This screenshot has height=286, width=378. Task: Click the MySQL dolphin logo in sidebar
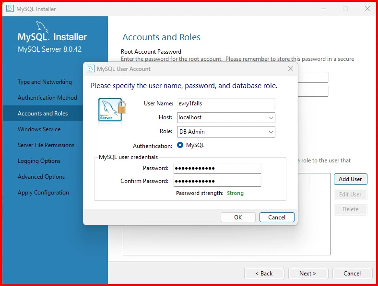(x=42, y=26)
